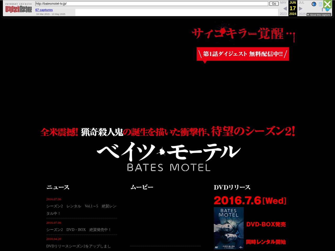Click the サイコキラー覚醒 headline
Image resolution: width=335 pixels, height=251 pixels.
tap(243, 33)
